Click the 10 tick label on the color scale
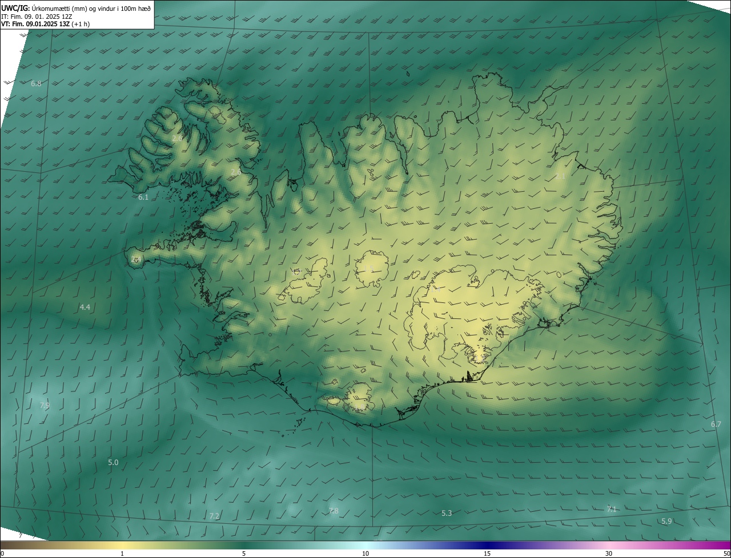Viewport: 731px width, 558px height. coord(365,554)
